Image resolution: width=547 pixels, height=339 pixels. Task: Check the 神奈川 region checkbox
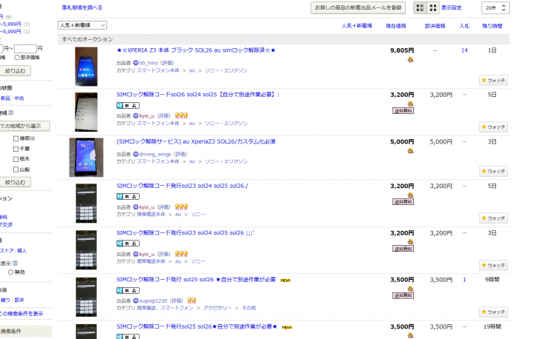(x=16, y=138)
